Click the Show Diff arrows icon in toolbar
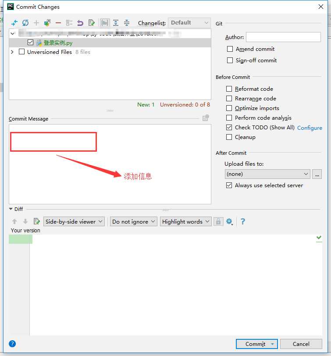 (14, 23)
